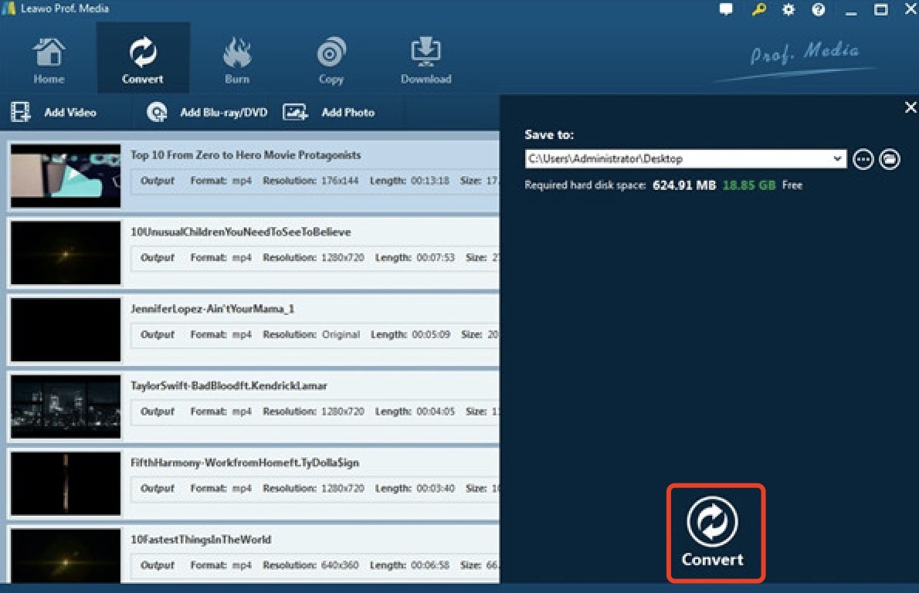Screen dimensions: 919x593
Task: Open the Copy module
Action: click(x=331, y=60)
